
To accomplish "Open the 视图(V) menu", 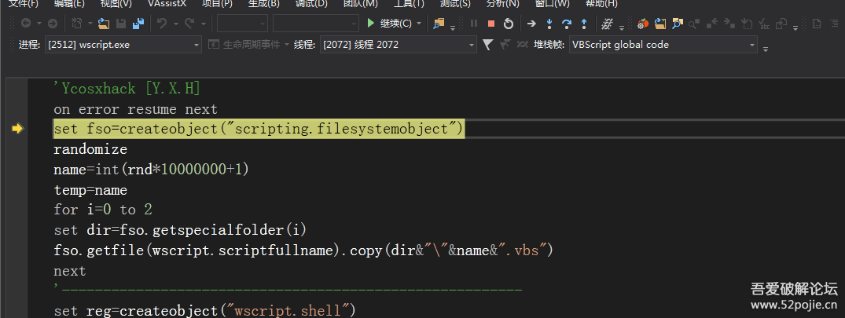I will (x=116, y=4).
